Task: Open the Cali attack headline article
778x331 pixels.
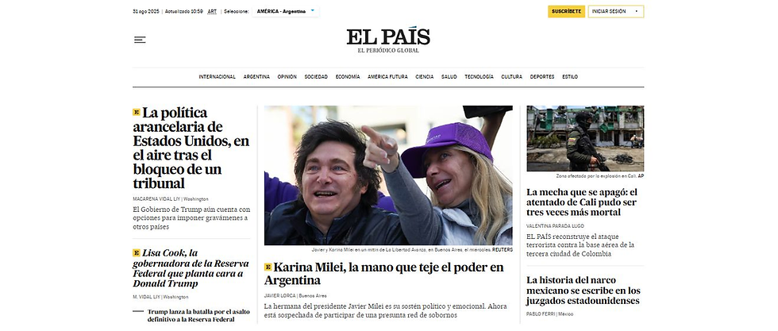Action: pos(582,202)
